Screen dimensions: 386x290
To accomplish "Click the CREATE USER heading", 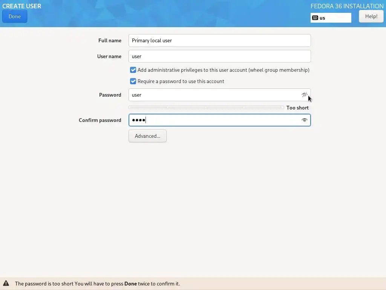I will pos(21,6).
